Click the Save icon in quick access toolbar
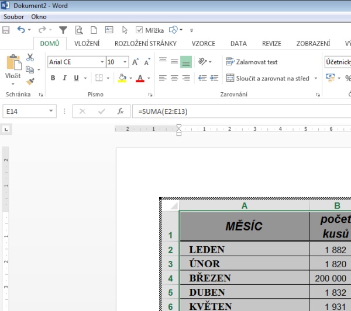 pos(6,30)
